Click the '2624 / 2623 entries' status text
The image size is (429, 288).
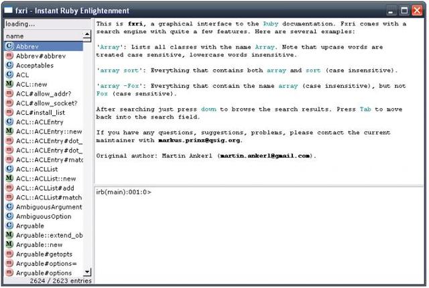(61, 281)
